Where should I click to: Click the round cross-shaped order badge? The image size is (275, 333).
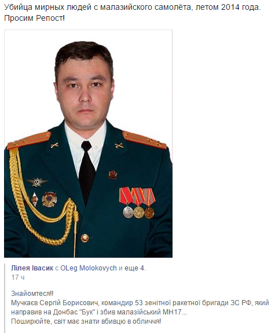[49, 199]
